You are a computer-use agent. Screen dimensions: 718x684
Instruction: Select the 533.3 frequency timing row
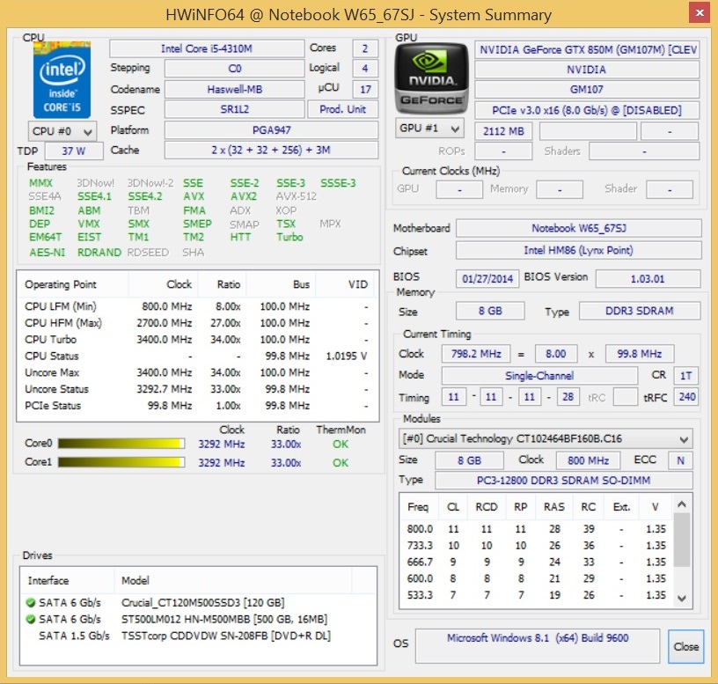pos(537,595)
